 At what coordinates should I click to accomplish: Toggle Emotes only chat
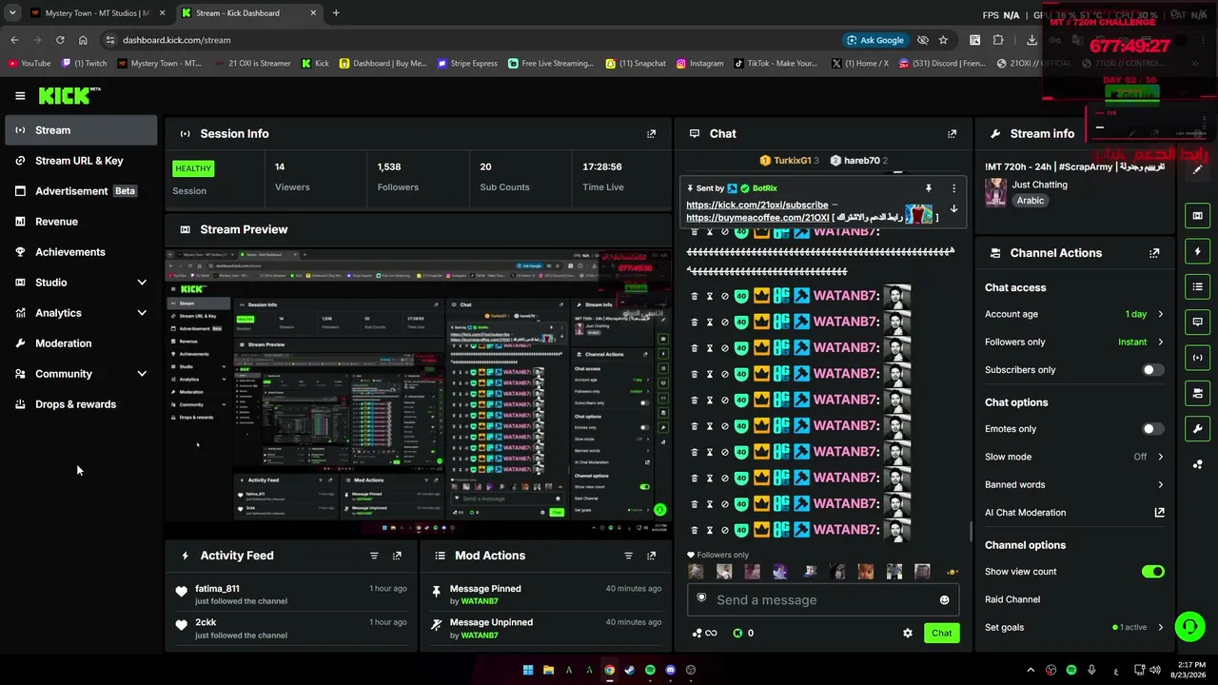point(1152,429)
